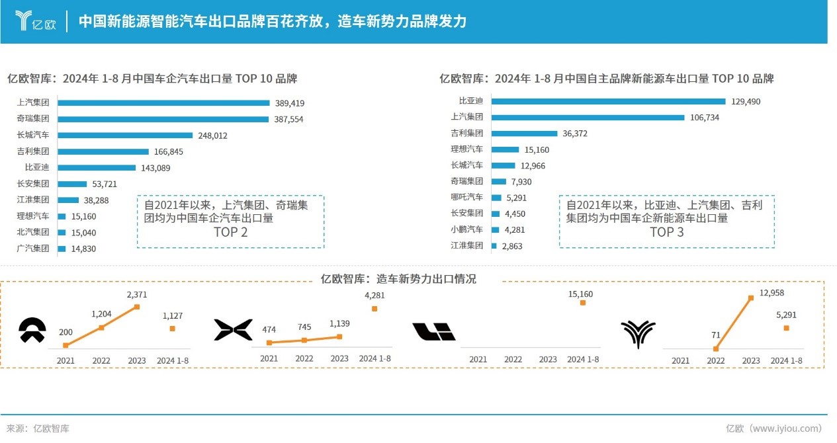Viewport: 837px width, 443px height.
Task: Select the chart title ending 新能源车出口量 TOP 10 品牌
Action: [607, 79]
